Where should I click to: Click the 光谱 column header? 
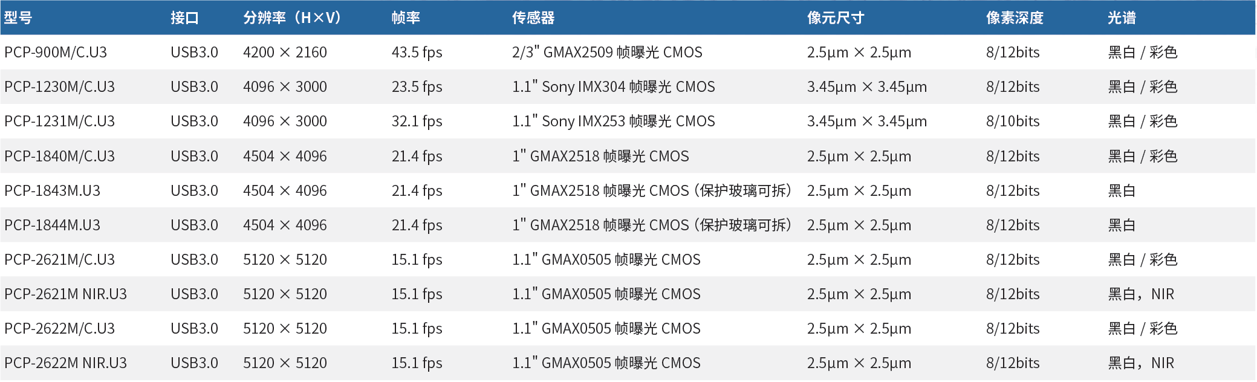[x=1122, y=18]
